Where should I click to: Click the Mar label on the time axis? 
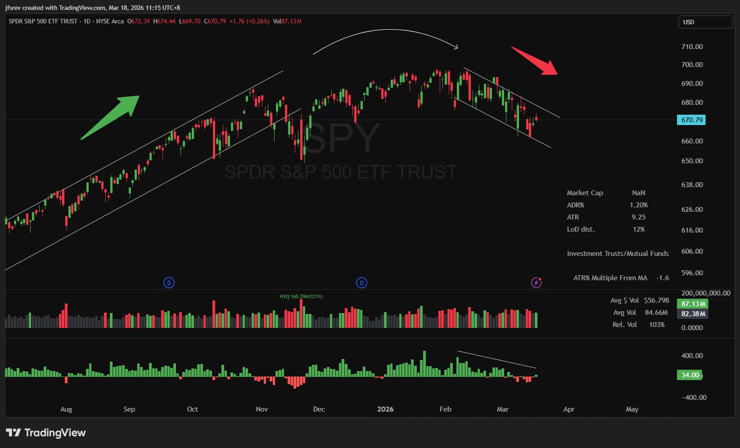tap(502, 409)
